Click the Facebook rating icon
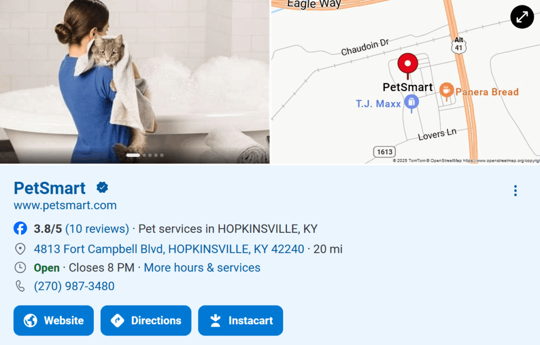 coord(21,229)
